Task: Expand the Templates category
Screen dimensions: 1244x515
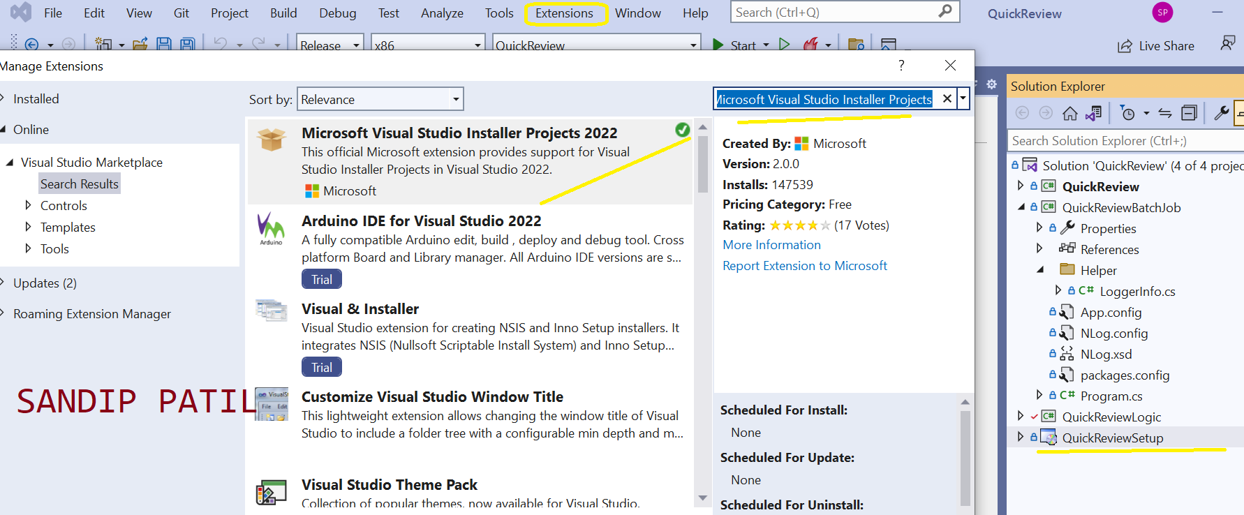Action: (28, 227)
